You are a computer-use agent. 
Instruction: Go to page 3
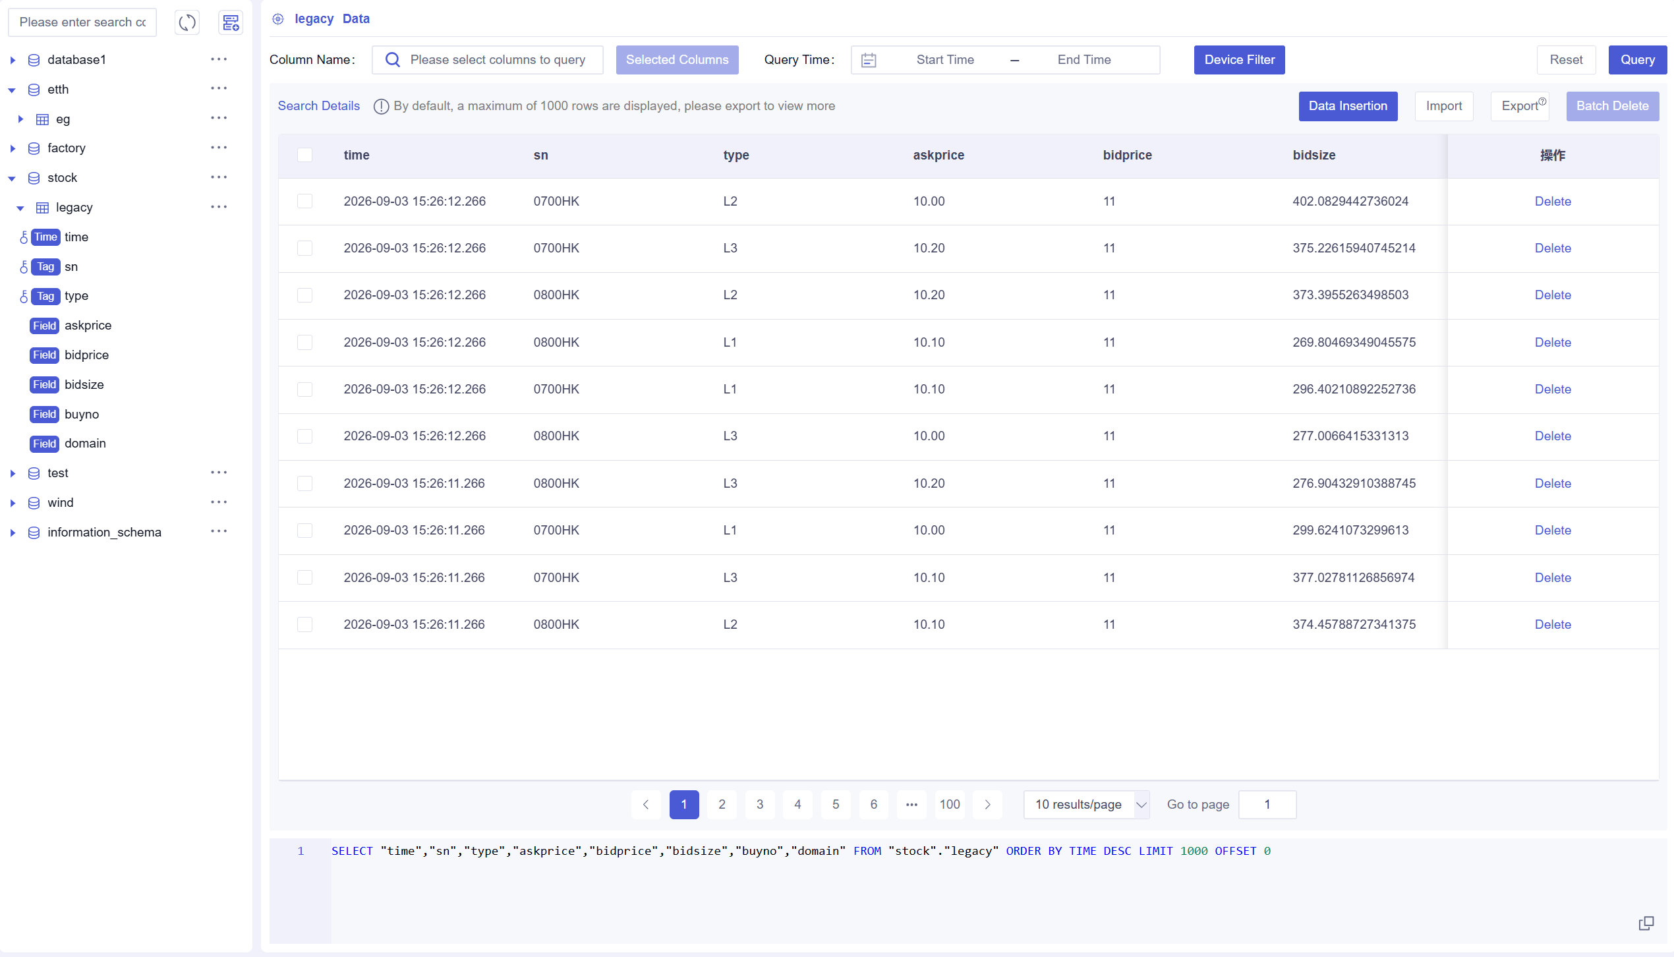760,805
